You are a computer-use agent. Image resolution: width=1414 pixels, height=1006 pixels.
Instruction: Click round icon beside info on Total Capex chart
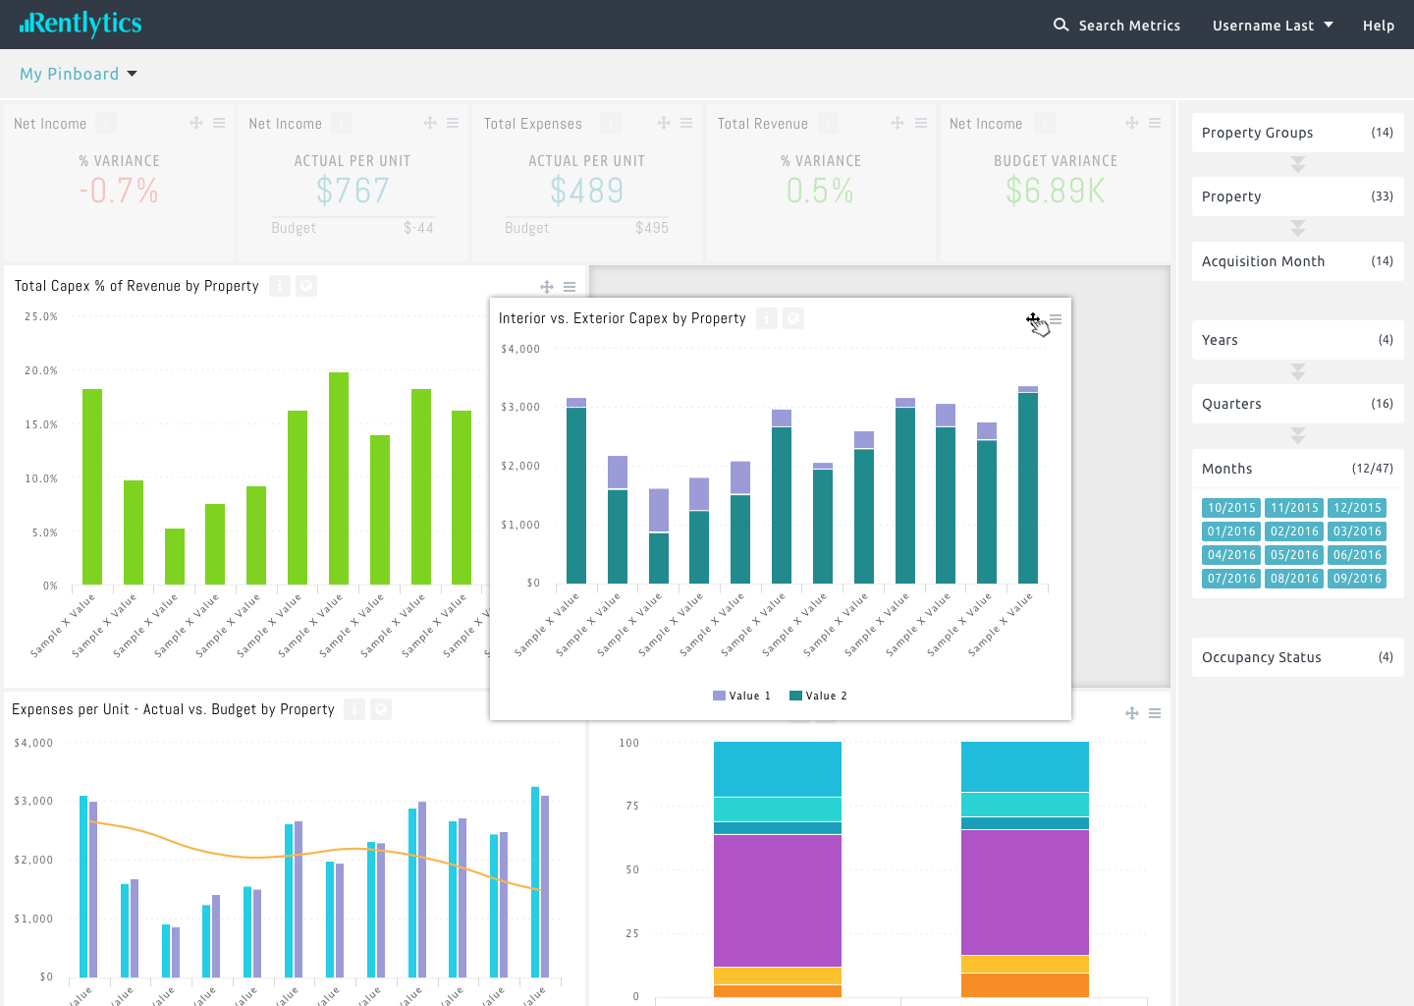pyautogui.click(x=306, y=286)
